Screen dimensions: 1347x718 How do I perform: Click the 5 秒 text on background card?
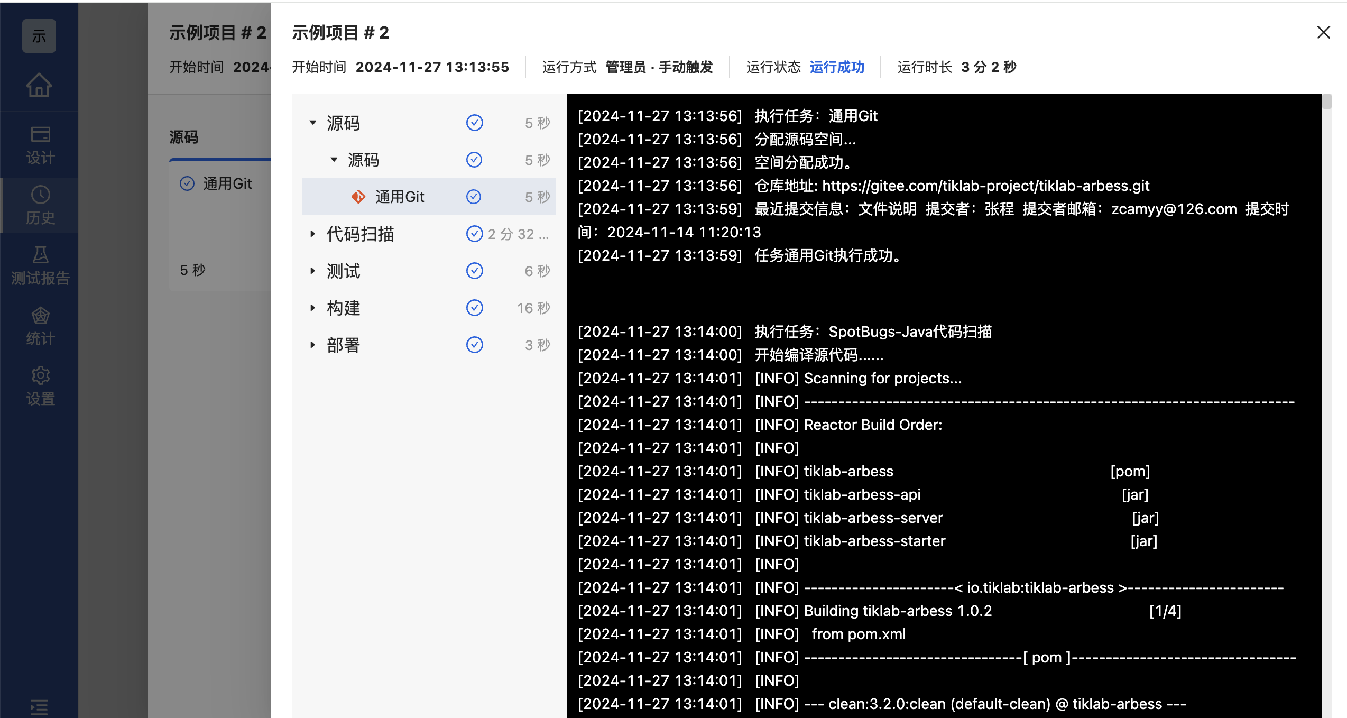tap(192, 270)
